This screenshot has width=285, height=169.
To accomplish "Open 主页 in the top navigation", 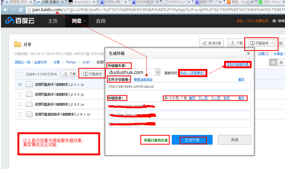I will [53, 21].
